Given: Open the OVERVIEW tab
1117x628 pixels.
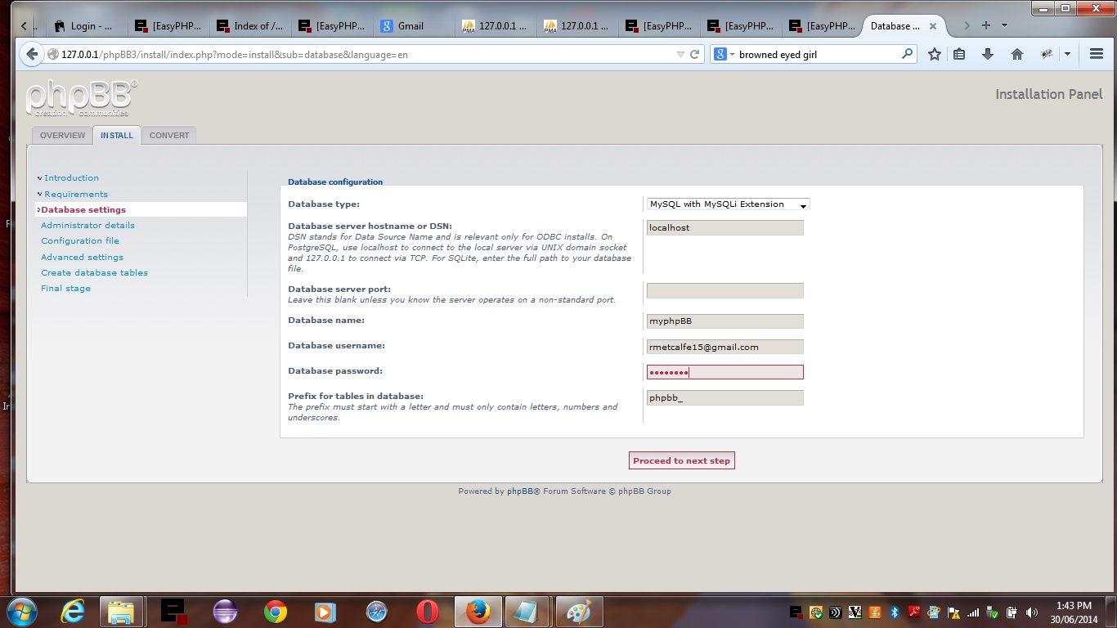Looking at the screenshot, I should pos(62,136).
